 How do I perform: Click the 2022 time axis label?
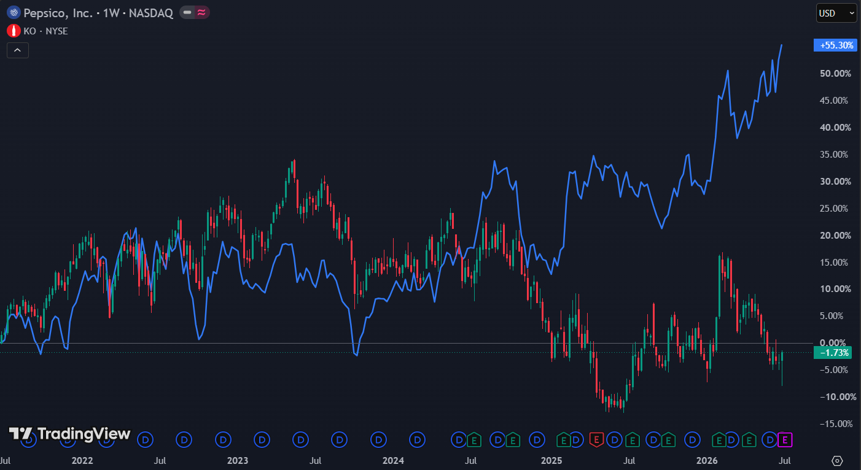(x=82, y=460)
